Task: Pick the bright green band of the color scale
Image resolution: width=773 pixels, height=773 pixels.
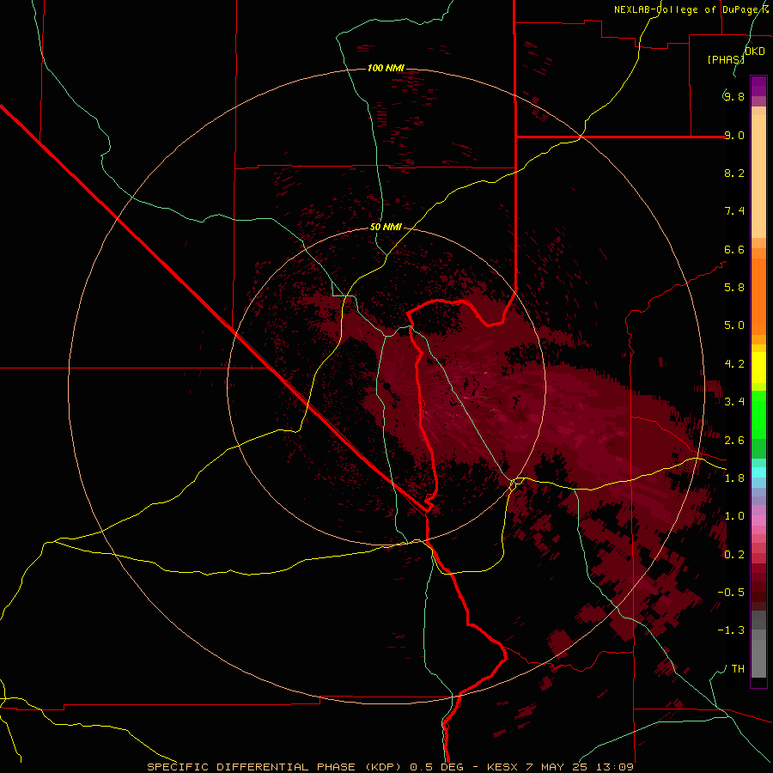Action: [758, 414]
